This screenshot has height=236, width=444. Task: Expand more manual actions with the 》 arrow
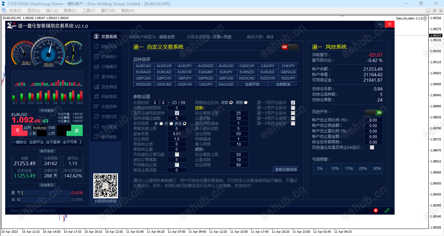click(x=81, y=142)
